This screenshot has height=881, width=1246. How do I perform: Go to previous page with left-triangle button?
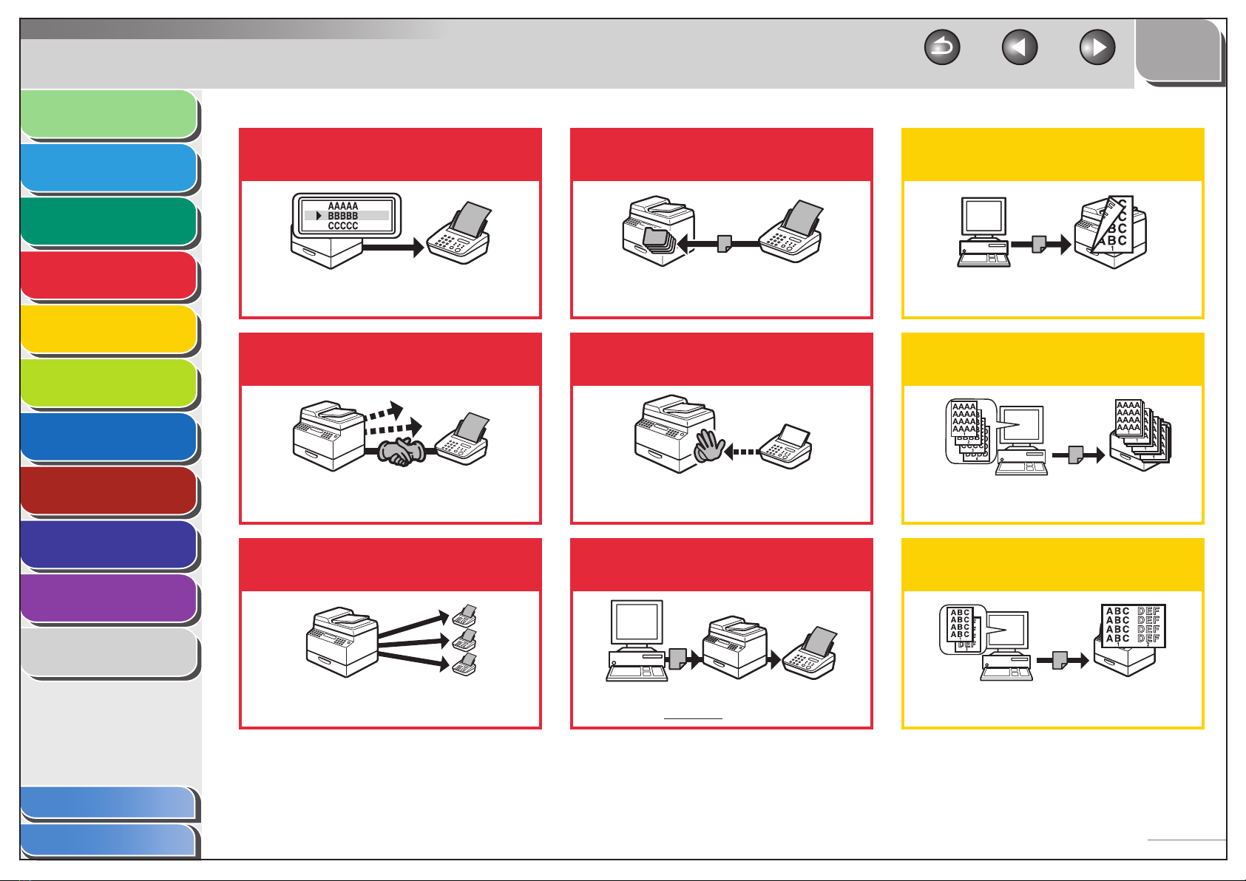pos(1020,48)
